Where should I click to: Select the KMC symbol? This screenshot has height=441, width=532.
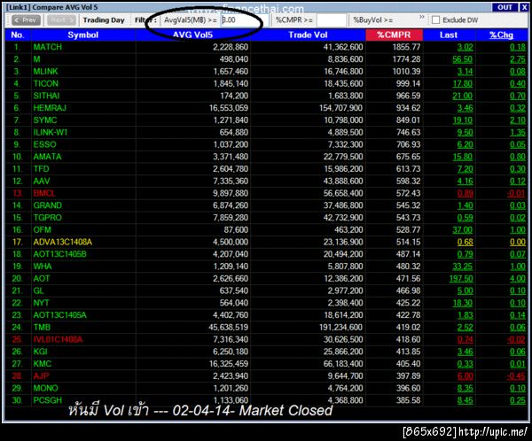click(42, 364)
